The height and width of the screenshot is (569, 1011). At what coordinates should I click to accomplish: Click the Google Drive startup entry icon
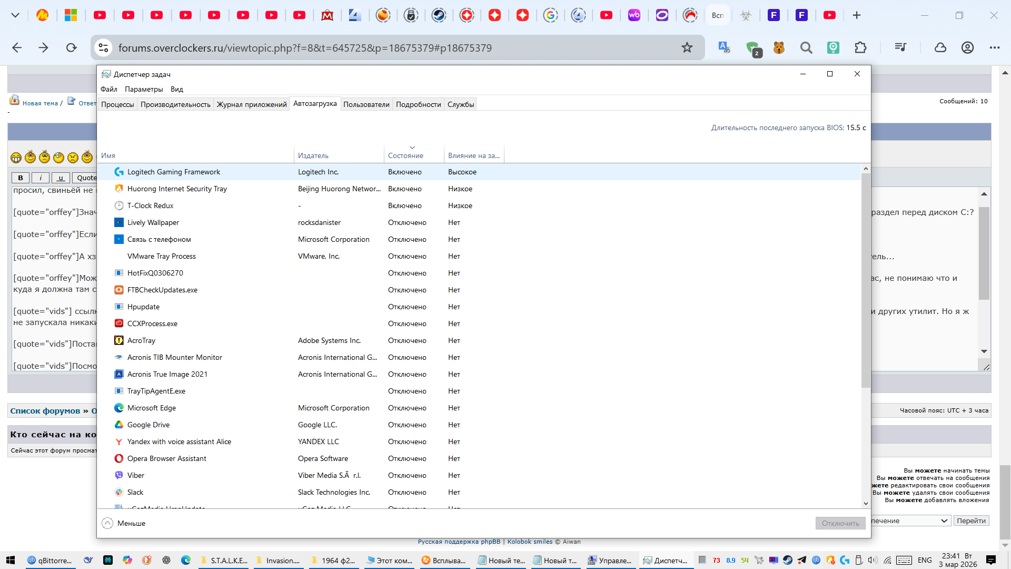119,425
